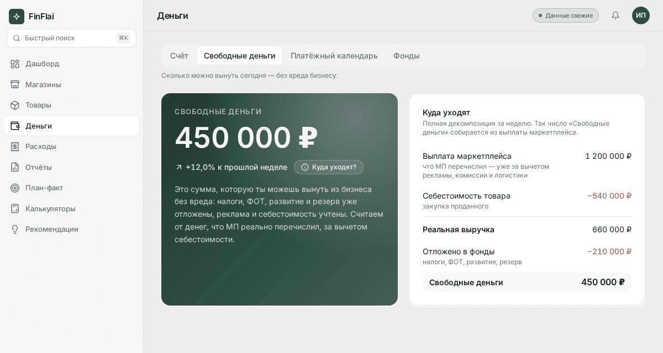Click the Отчёты document icon

point(15,167)
